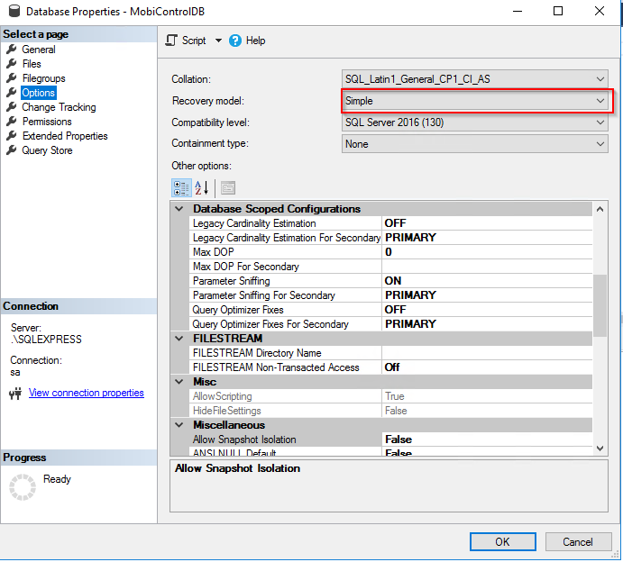This screenshot has height=562, width=623.
Task: Click the connection properties icon
Action: click(x=14, y=394)
